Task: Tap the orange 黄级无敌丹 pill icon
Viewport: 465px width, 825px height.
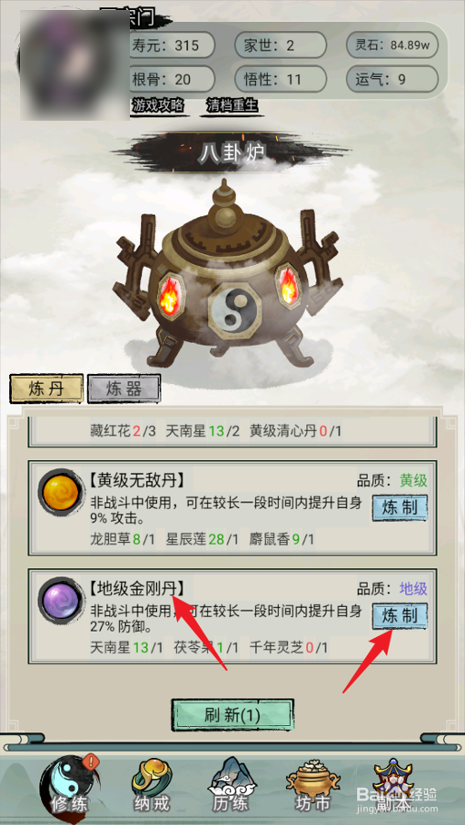Action: [x=62, y=493]
